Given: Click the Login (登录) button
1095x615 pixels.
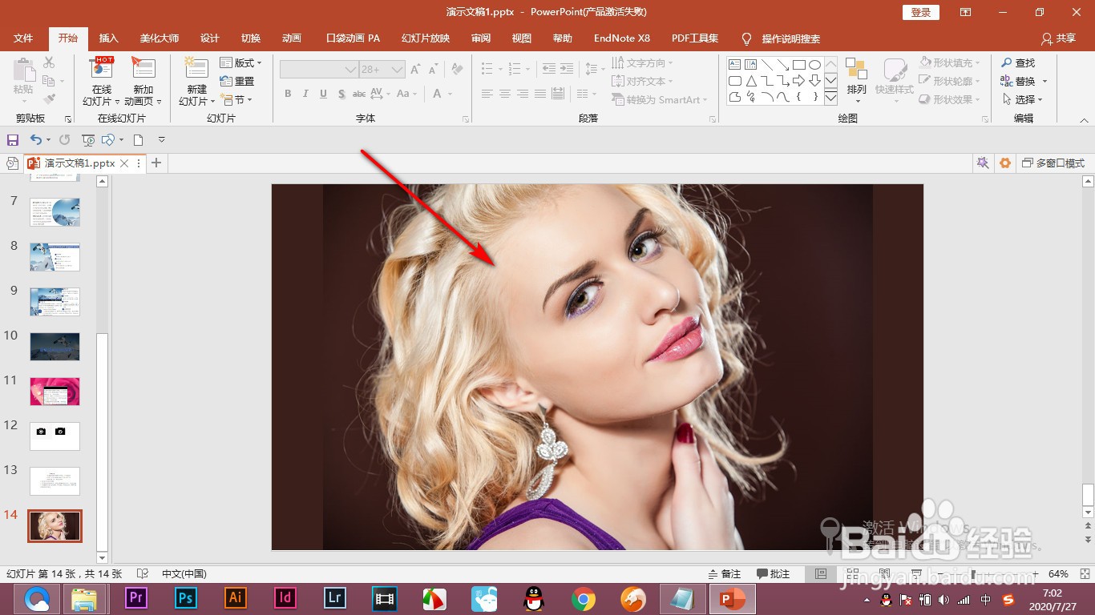Looking at the screenshot, I should 921,12.
